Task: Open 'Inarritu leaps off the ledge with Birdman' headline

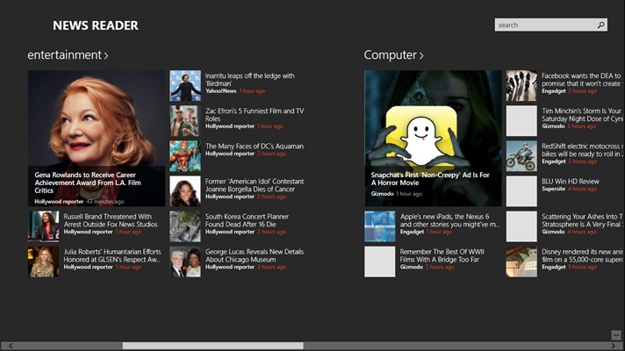Action: click(x=250, y=79)
